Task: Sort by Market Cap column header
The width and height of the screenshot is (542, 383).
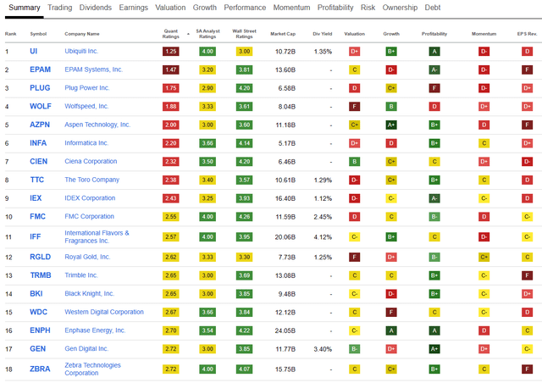Action: [x=283, y=34]
